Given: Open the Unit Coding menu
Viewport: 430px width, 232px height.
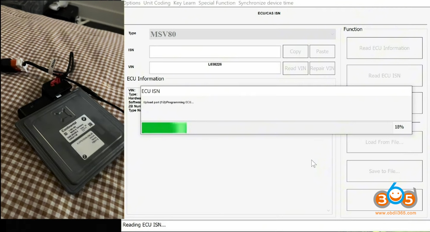Looking at the screenshot, I should click(157, 3).
